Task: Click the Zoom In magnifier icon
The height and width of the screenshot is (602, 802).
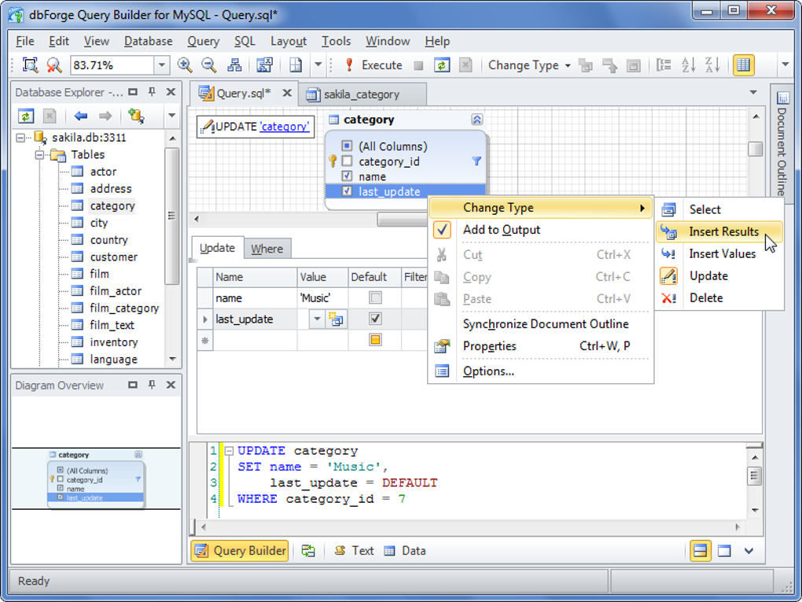Action: [185, 65]
